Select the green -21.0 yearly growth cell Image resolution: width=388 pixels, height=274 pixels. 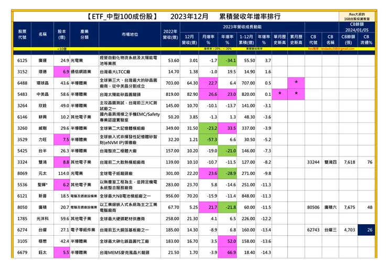[x=228, y=151]
